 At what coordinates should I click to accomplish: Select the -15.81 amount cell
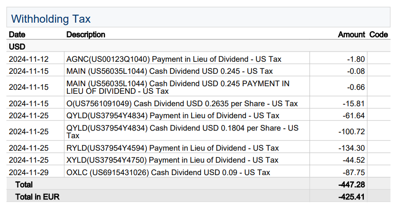click(354, 104)
